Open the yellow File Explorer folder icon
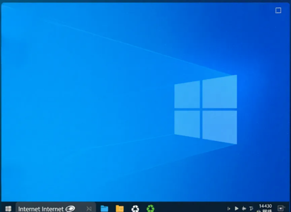This screenshot has width=291, height=212. click(120, 208)
